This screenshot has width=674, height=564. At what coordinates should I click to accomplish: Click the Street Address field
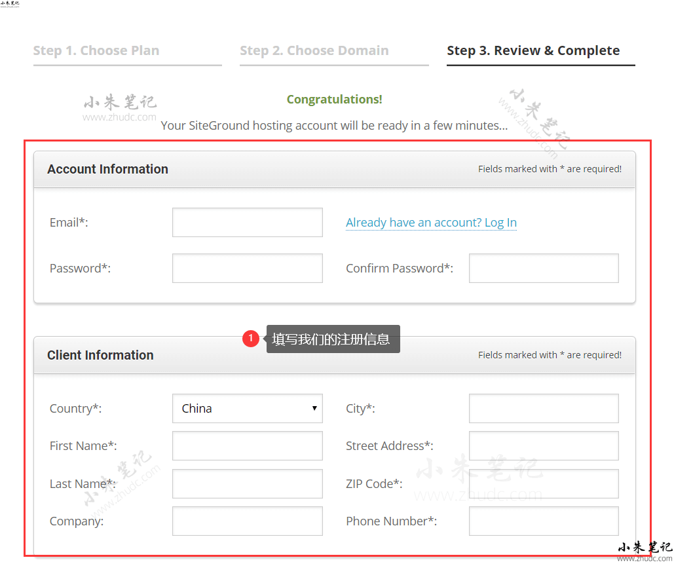(544, 446)
